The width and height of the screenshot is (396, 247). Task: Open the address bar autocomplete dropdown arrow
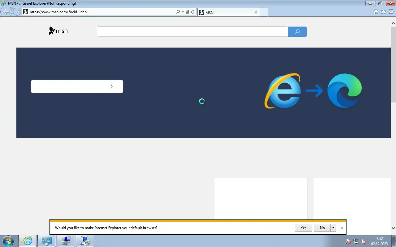click(183, 12)
